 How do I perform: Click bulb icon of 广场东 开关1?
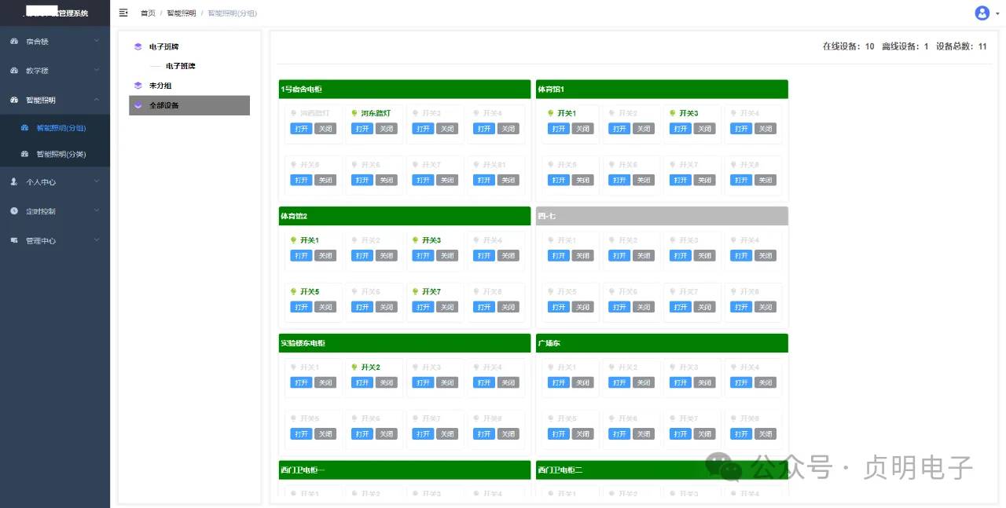coord(551,367)
